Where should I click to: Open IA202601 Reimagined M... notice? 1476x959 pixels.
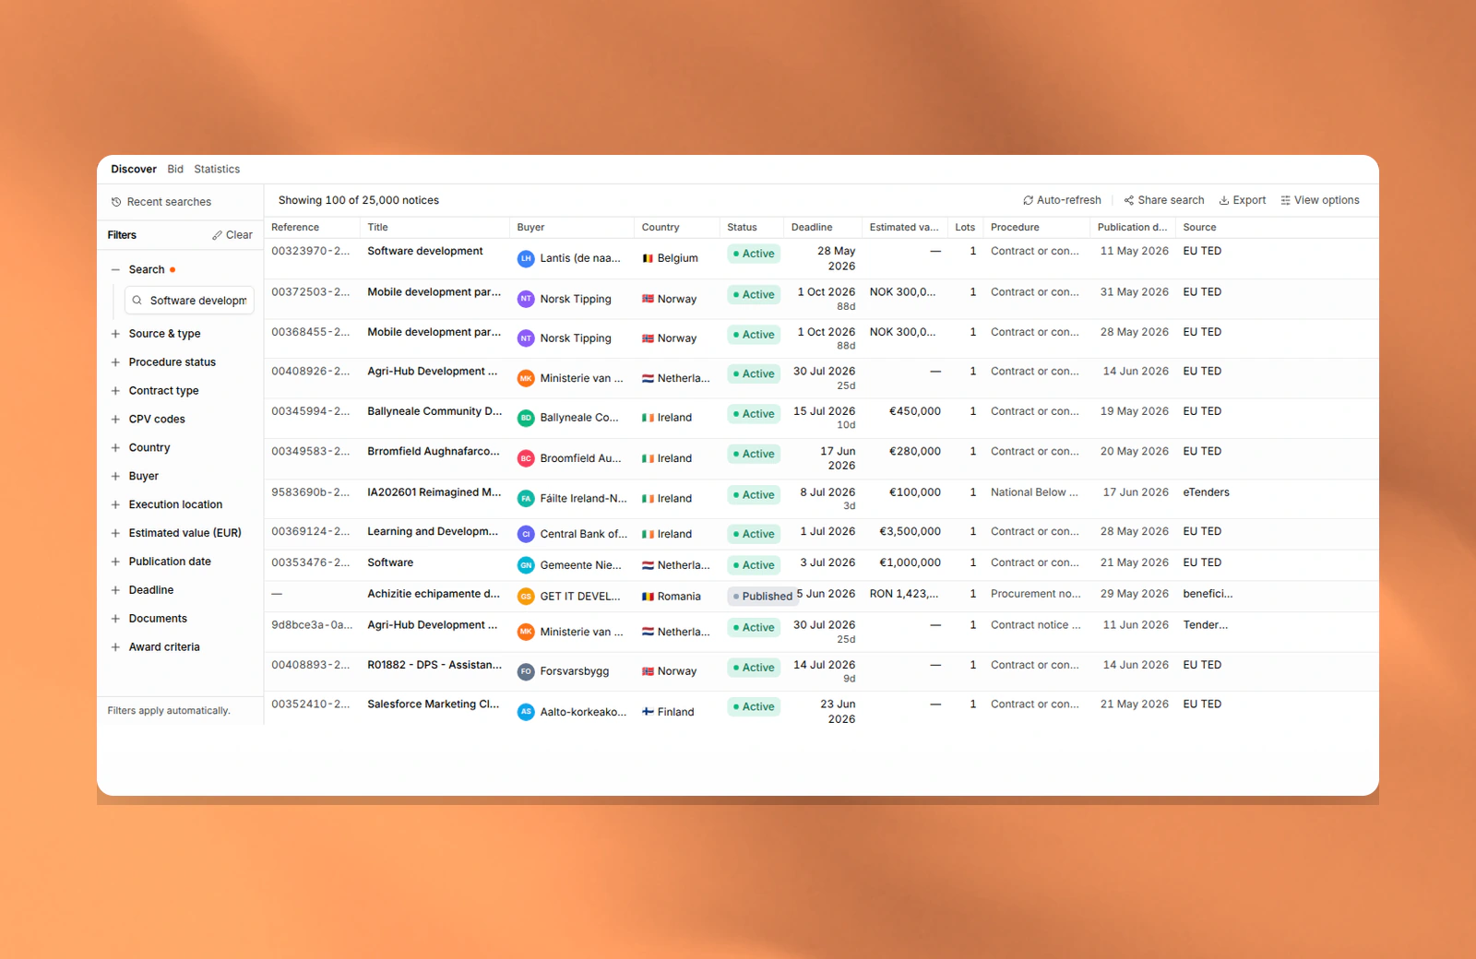[x=434, y=492]
